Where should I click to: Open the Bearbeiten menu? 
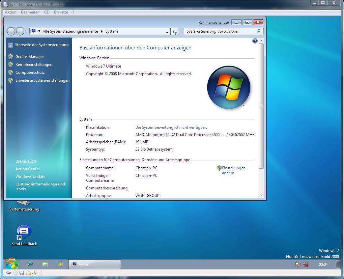(30, 12)
